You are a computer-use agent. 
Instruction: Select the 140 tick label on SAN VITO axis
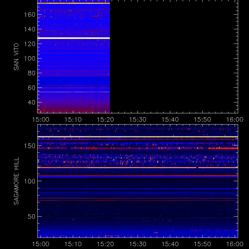tap(30, 29)
